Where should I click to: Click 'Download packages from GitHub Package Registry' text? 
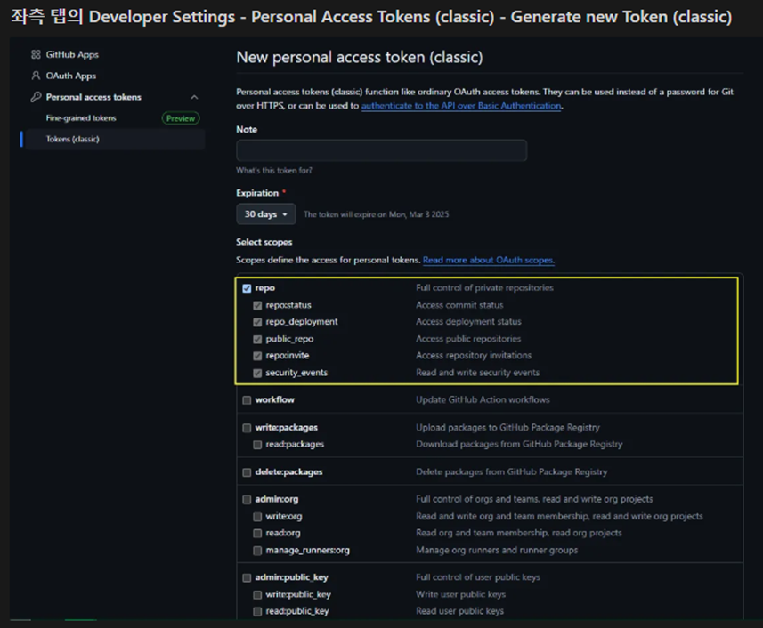[519, 444]
